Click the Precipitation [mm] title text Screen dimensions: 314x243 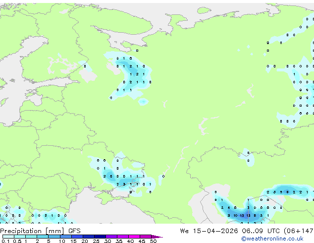pyautogui.click(x=32, y=231)
